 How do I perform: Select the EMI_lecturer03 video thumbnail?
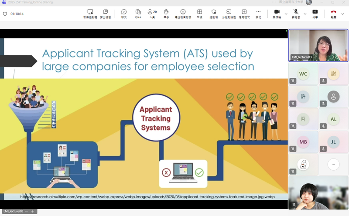click(318, 45)
